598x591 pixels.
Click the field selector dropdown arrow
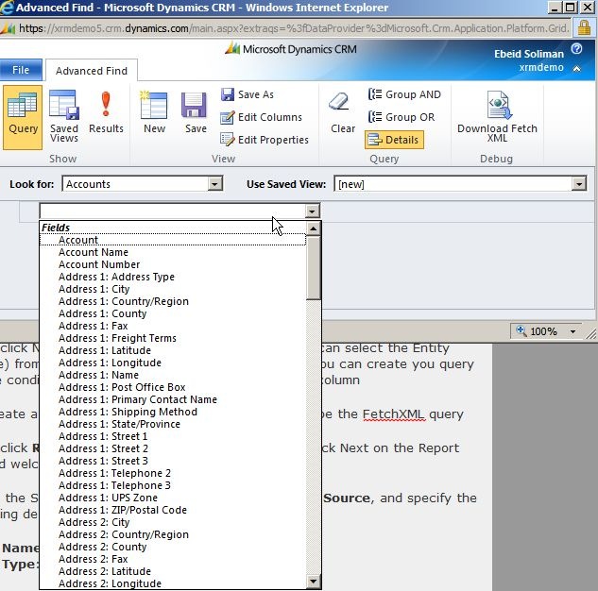(x=312, y=211)
